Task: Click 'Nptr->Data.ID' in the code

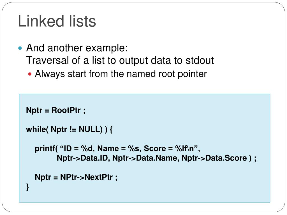Action: click(82, 158)
